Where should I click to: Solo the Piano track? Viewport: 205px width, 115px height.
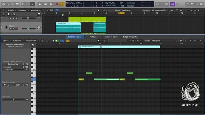pos(13,28)
